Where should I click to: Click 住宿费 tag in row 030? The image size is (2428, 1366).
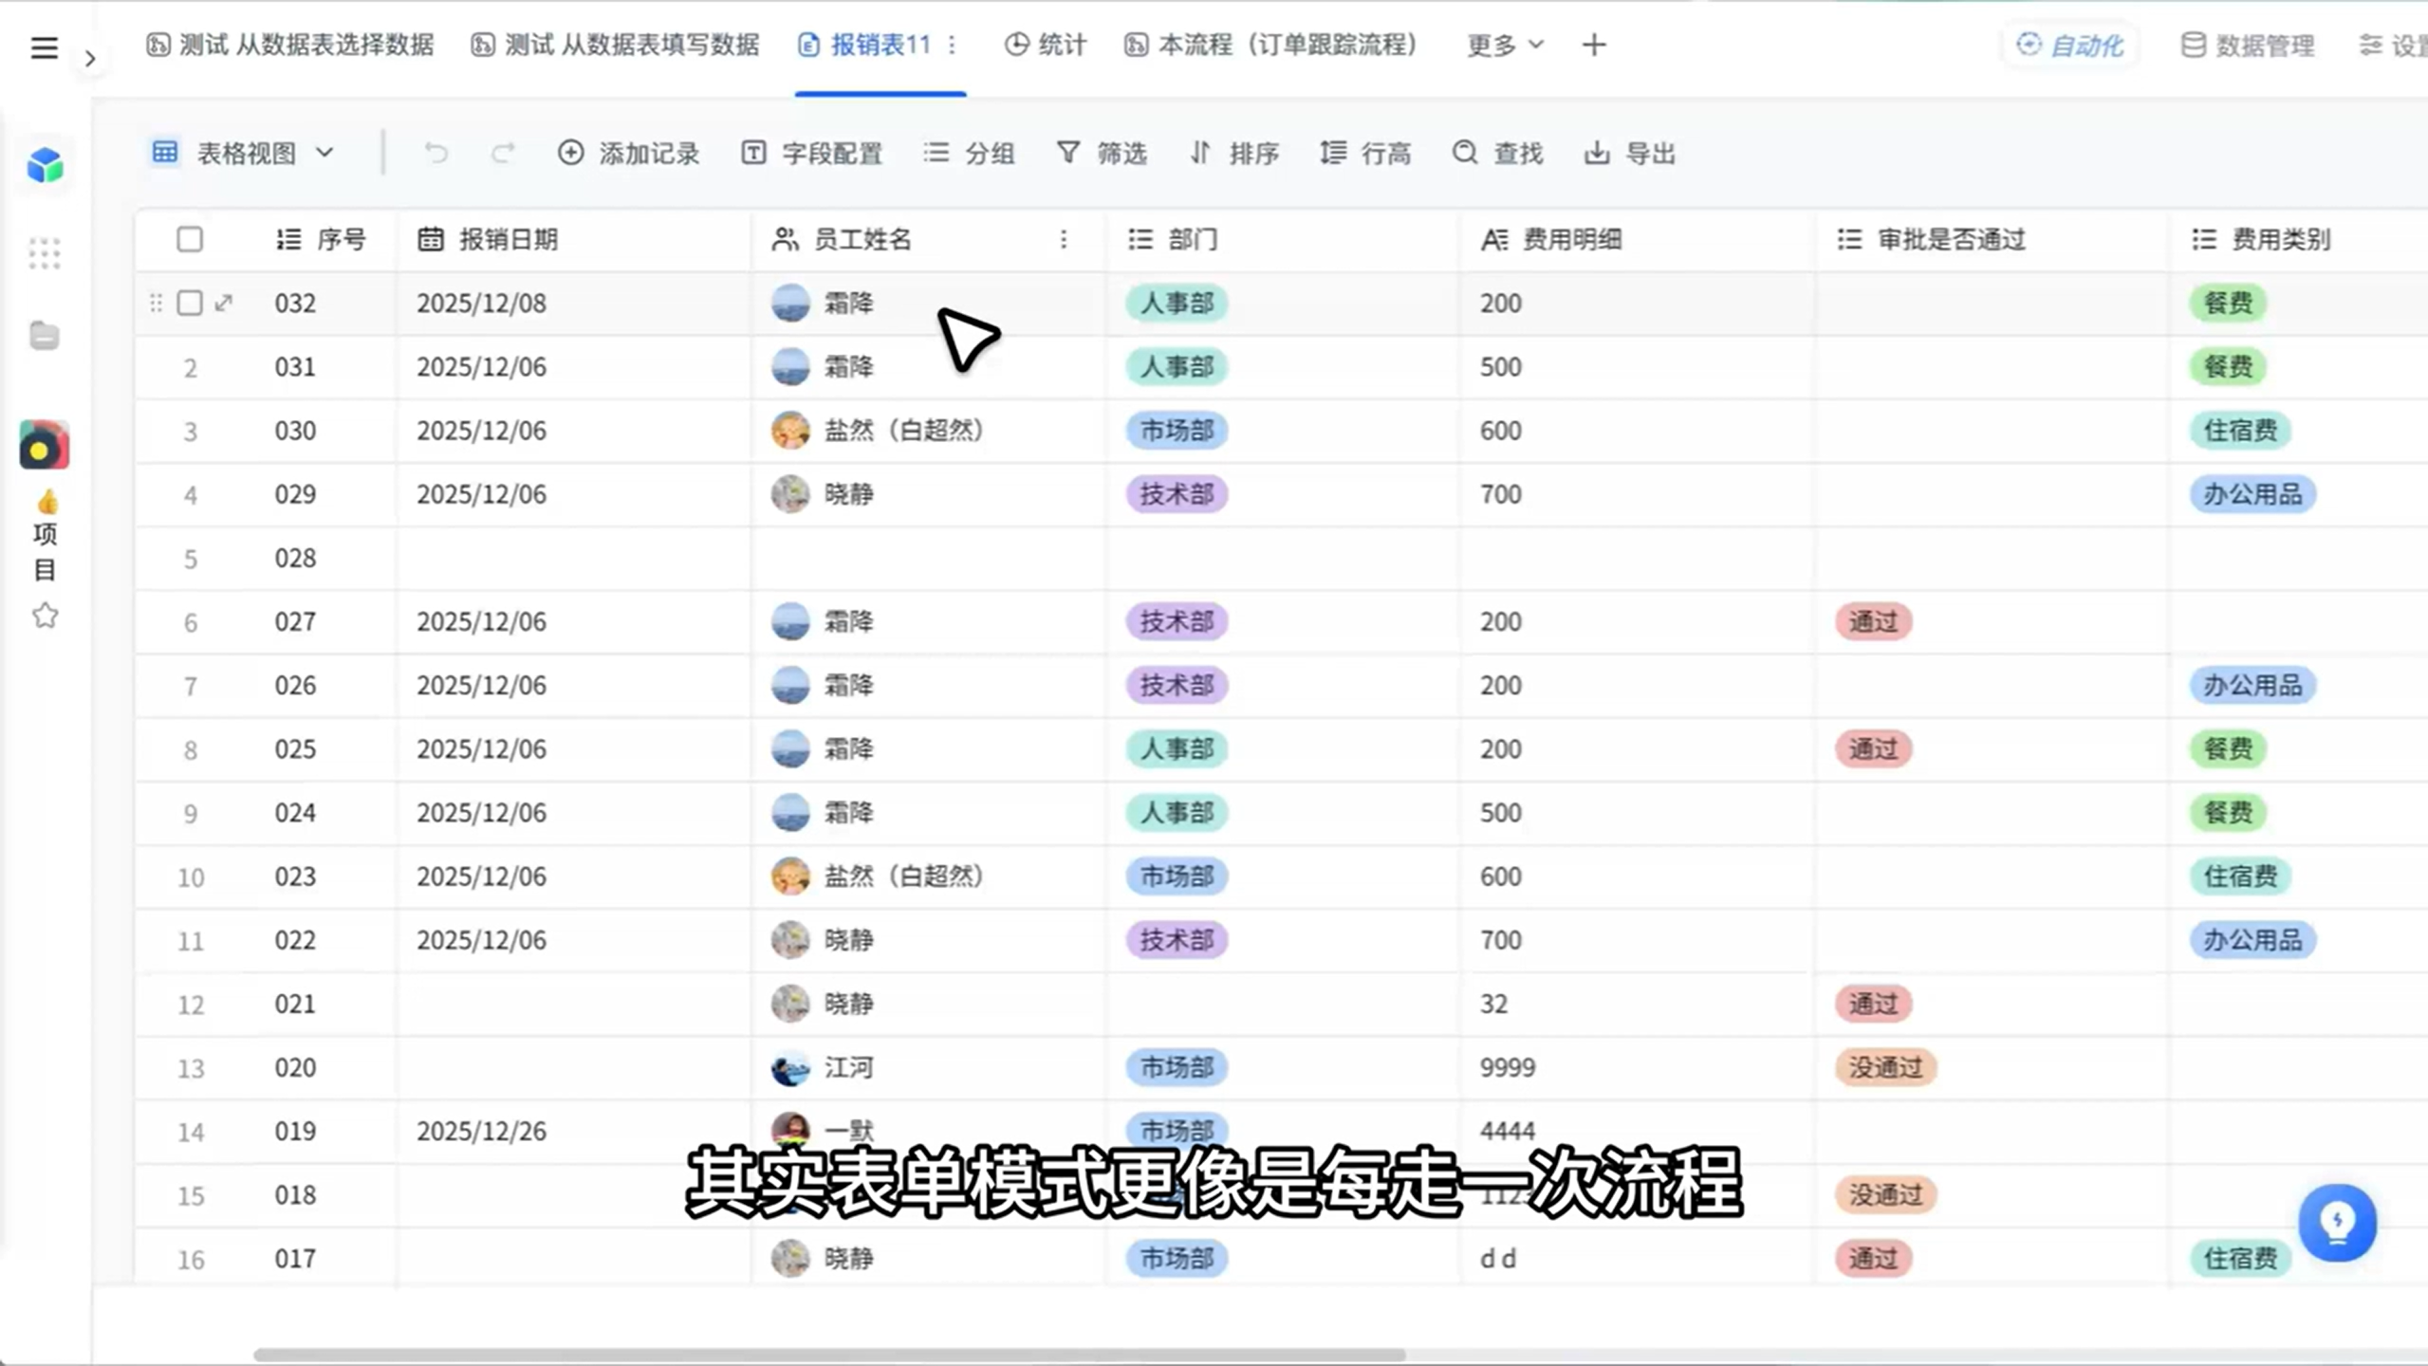tap(2240, 430)
